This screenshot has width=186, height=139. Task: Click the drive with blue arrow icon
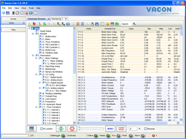coord(63,24)
